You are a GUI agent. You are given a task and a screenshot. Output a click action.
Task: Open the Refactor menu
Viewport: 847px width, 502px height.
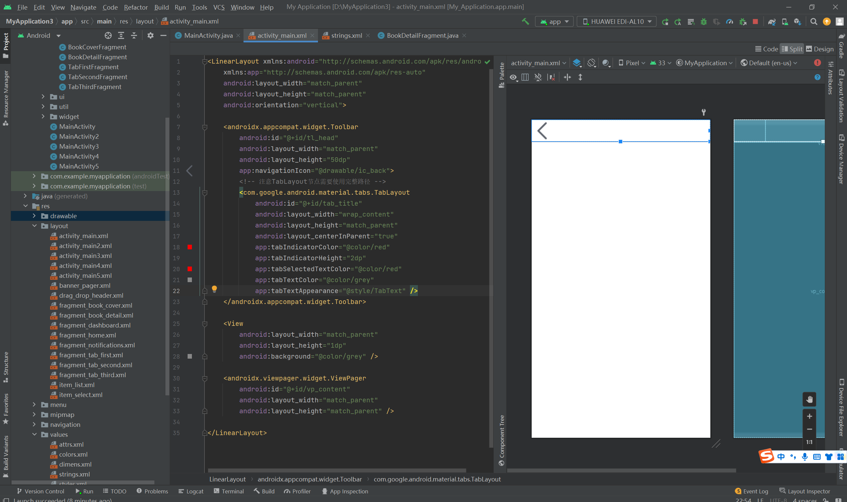pyautogui.click(x=136, y=7)
